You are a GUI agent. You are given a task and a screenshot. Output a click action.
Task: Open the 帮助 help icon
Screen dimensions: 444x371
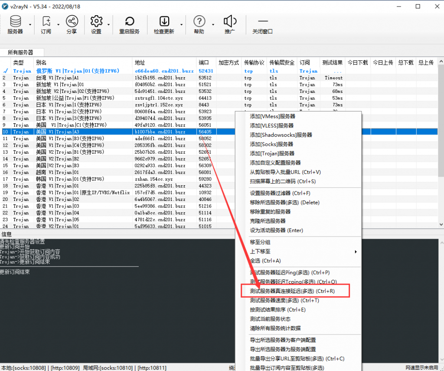click(x=199, y=24)
